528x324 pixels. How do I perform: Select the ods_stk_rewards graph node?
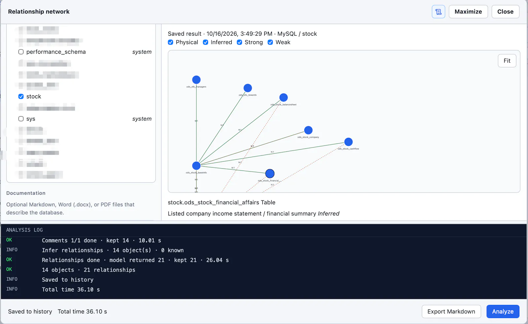click(x=248, y=88)
